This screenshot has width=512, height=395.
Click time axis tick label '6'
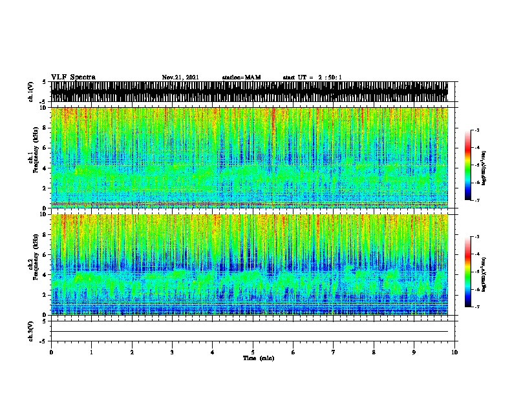click(x=293, y=352)
